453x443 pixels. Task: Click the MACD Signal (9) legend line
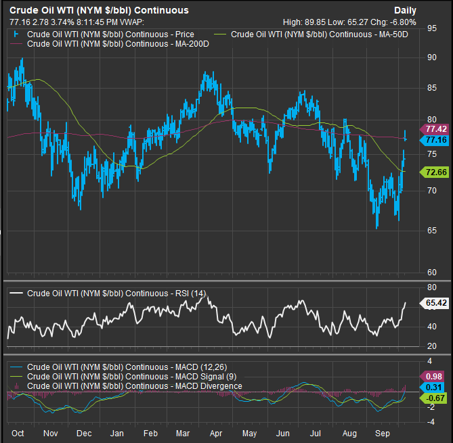pos(16,377)
